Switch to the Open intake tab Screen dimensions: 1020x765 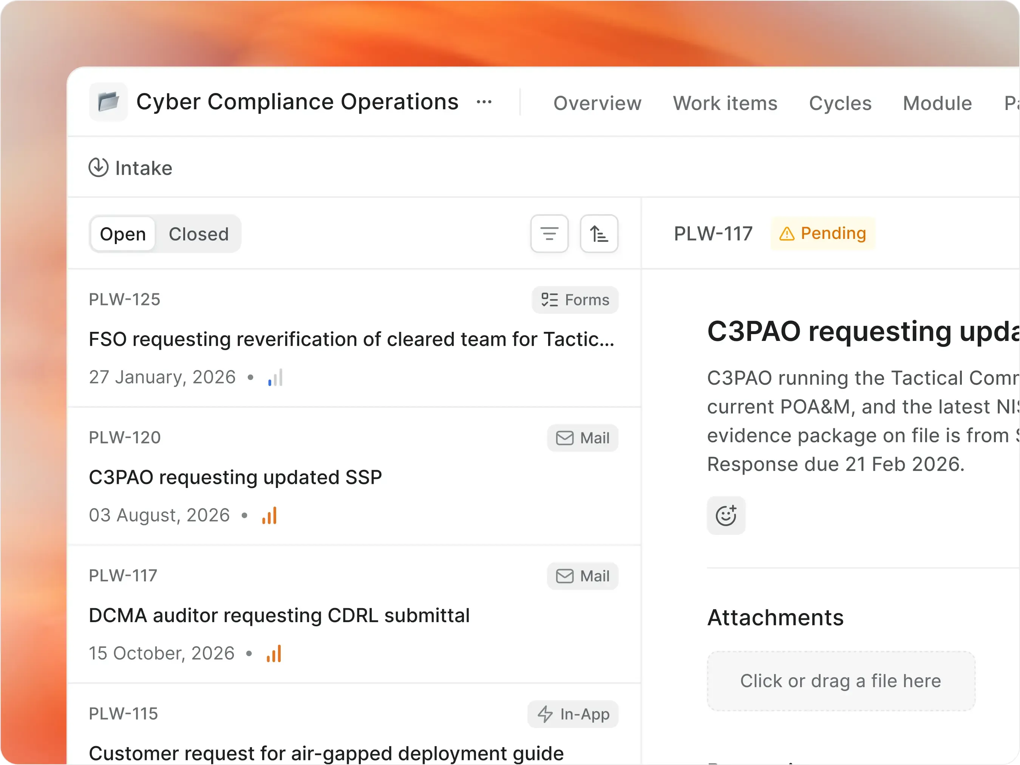123,234
